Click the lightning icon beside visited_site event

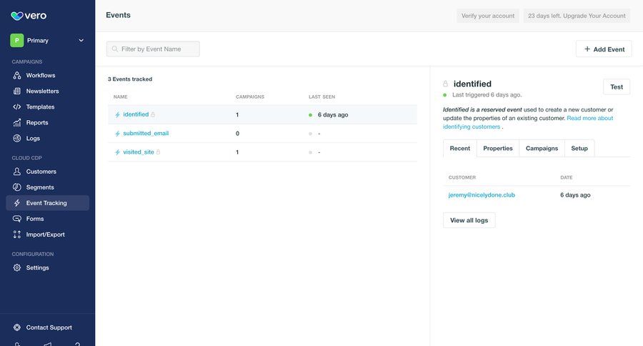coord(117,152)
